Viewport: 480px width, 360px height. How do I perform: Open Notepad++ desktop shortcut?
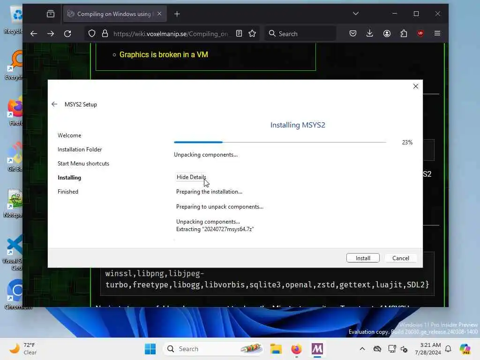(x=14, y=203)
